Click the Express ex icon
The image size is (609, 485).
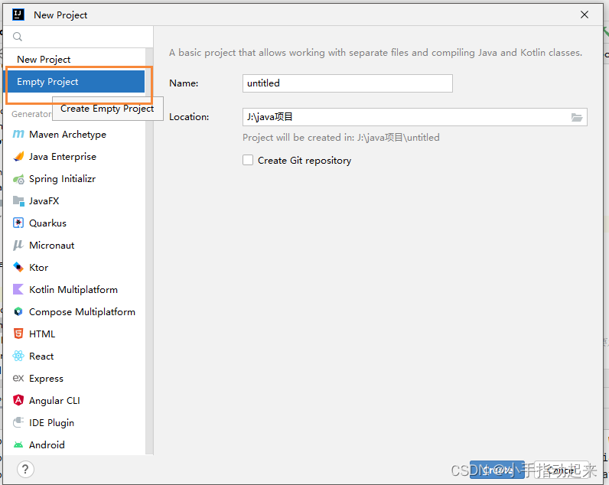click(x=18, y=378)
